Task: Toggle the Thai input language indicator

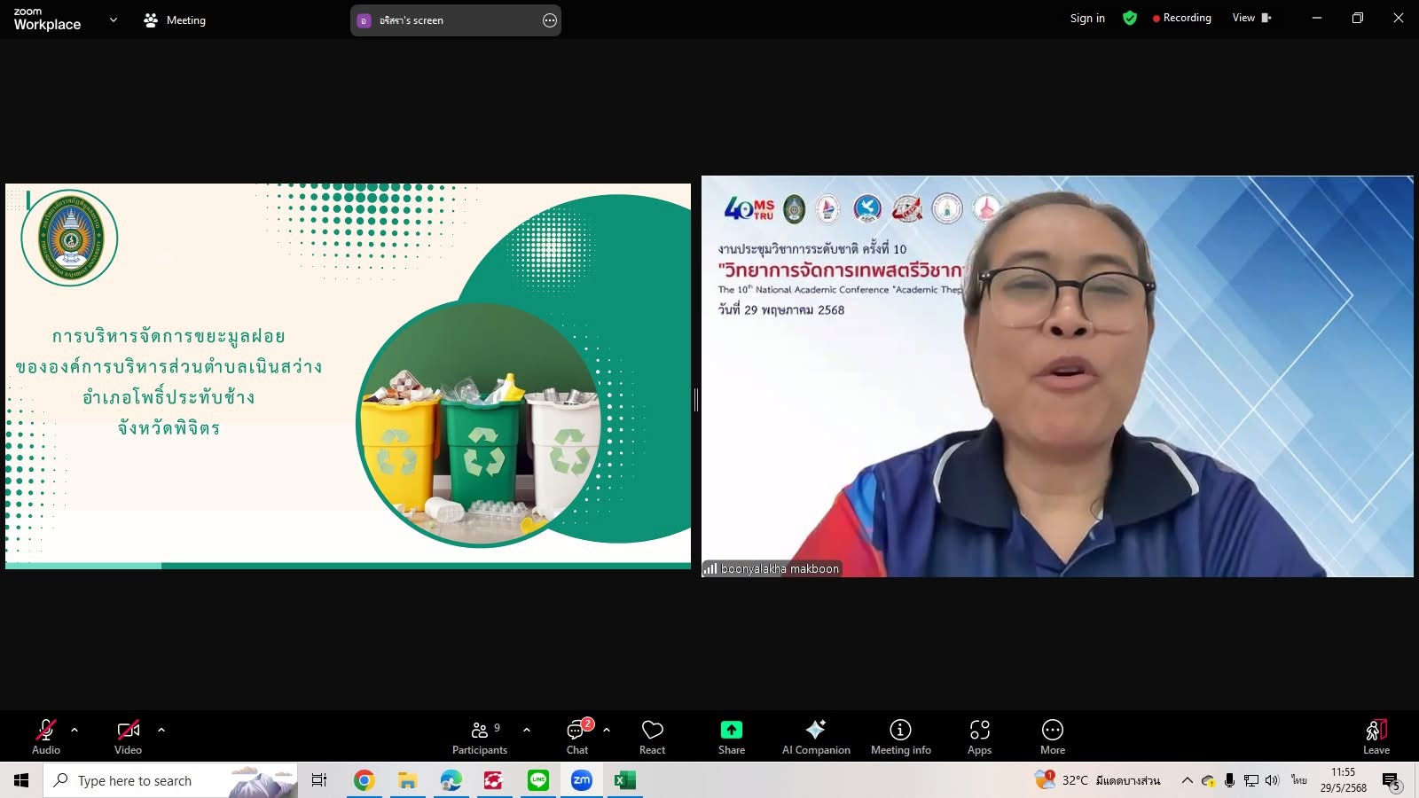Action: [1298, 780]
